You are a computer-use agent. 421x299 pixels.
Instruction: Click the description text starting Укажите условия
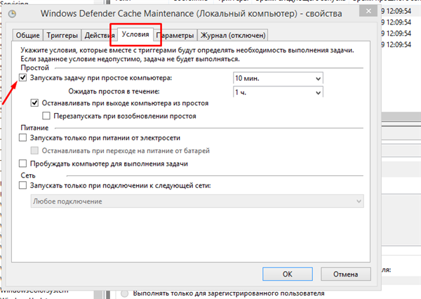(187, 55)
